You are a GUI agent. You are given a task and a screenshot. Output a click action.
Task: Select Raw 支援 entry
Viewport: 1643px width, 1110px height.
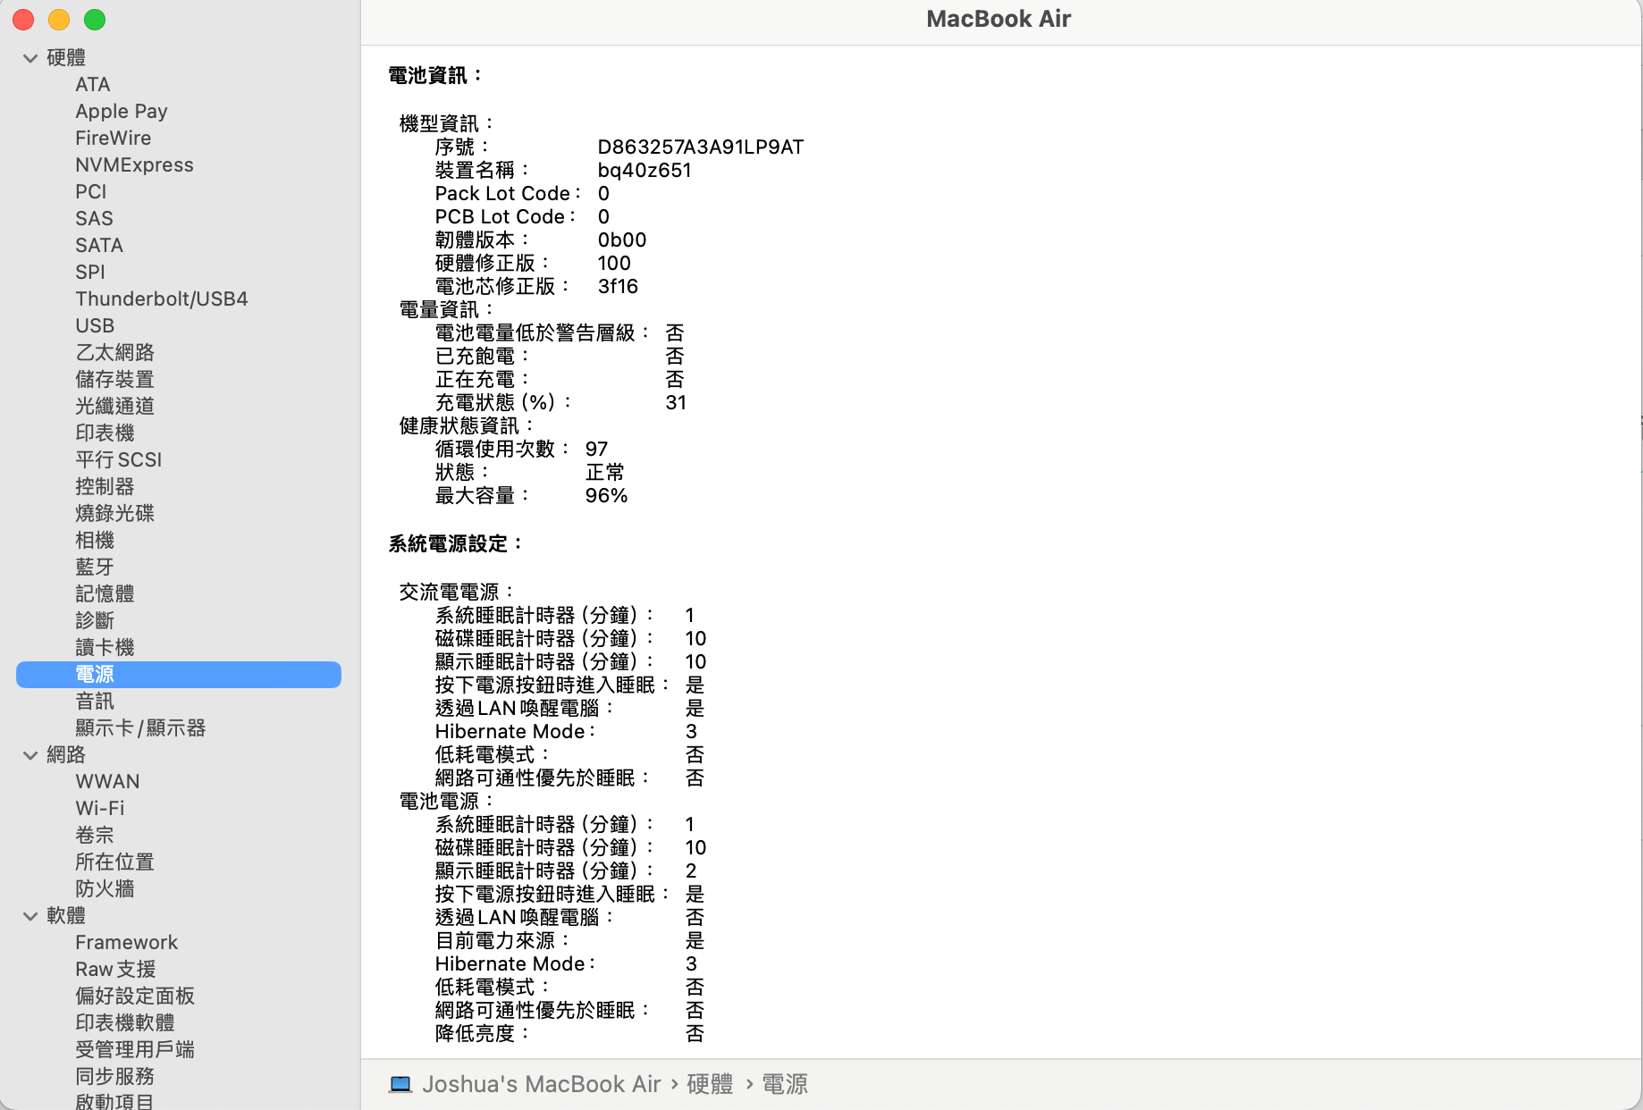[115, 970]
